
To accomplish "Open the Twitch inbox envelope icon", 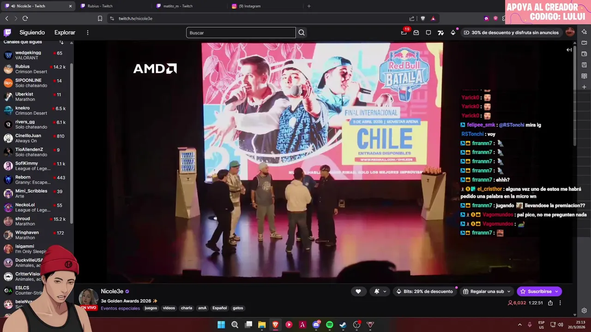I will pos(416,33).
